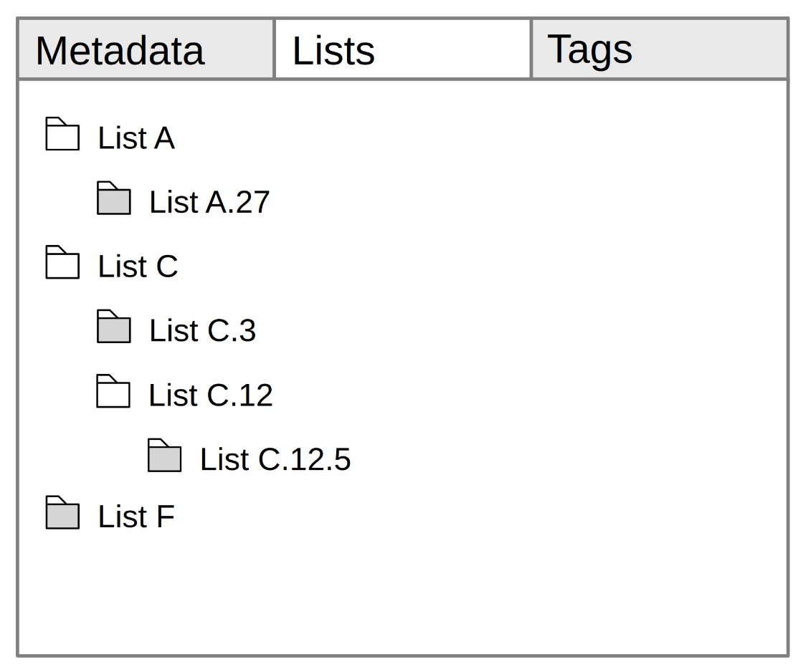Select the List C label
The width and height of the screenshot is (803, 672).
coord(138,267)
